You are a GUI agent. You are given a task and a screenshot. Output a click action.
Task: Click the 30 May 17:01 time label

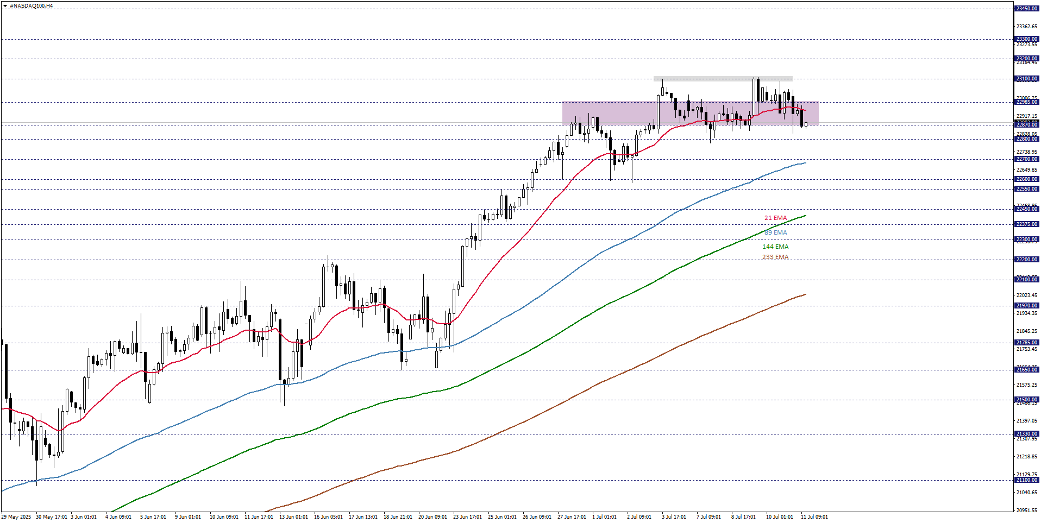(52, 517)
